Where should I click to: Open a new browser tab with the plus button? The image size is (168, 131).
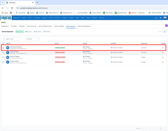click(x=37, y=3)
